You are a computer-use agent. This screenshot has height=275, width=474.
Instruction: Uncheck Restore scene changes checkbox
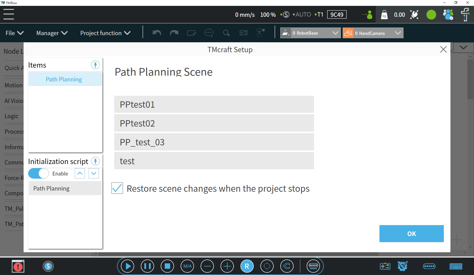[117, 188]
